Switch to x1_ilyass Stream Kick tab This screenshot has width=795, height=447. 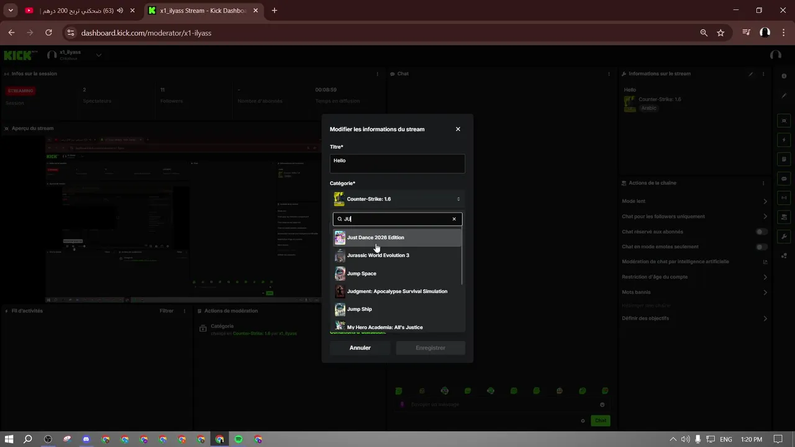pyautogui.click(x=202, y=11)
